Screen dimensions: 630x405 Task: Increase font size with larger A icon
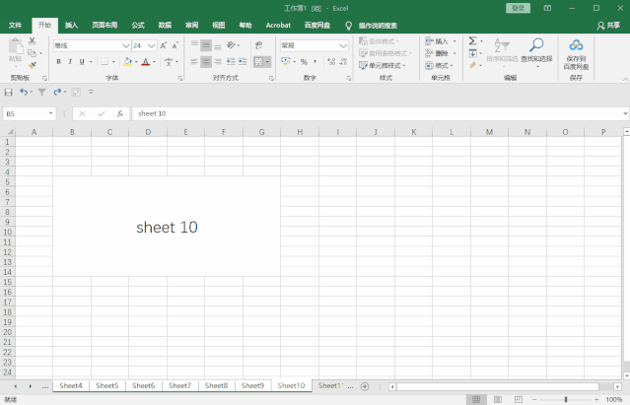[x=164, y=45]
